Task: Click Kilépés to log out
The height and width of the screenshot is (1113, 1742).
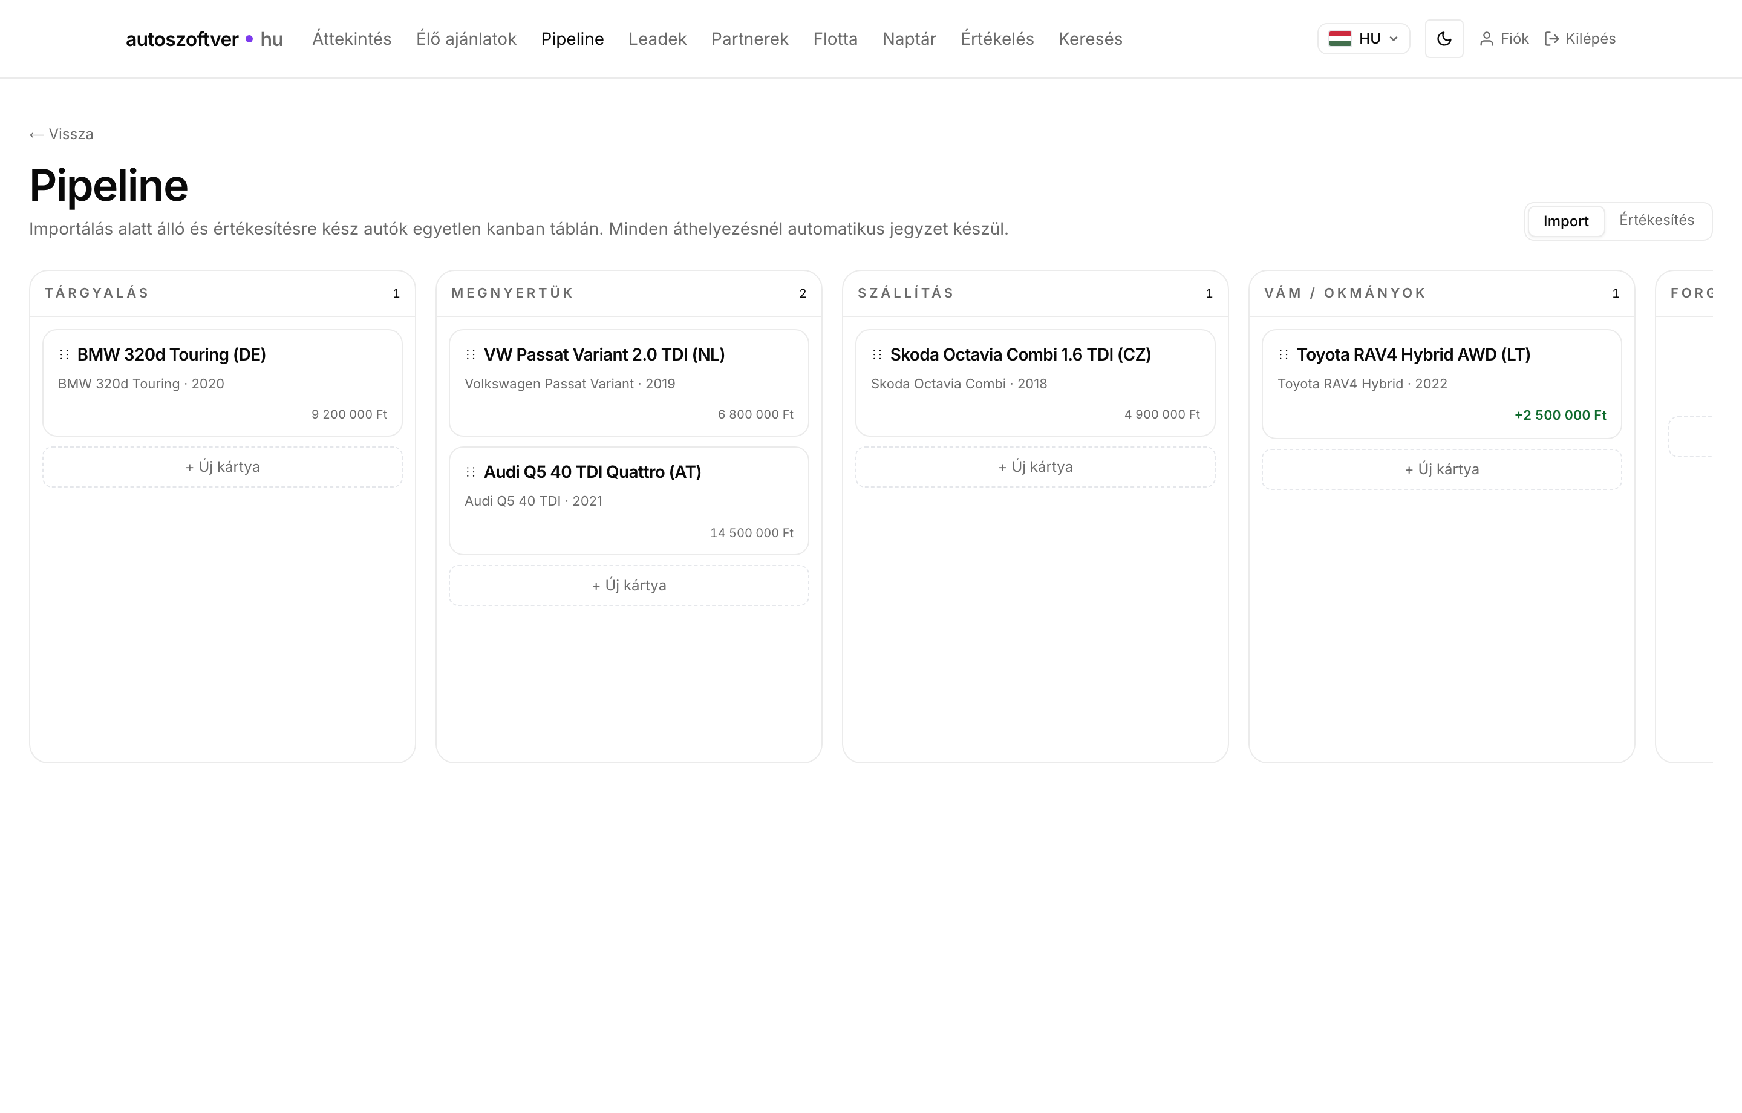Action: point(1580,38)
